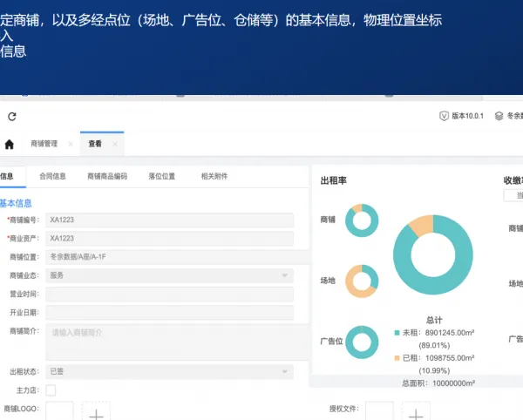Close the 商铺管理 tab

point(71,144)
